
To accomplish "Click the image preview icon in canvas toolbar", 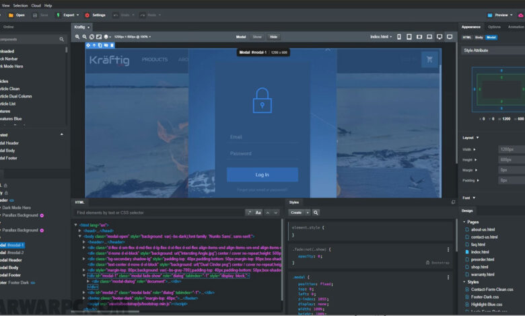I will click(99, 37).
